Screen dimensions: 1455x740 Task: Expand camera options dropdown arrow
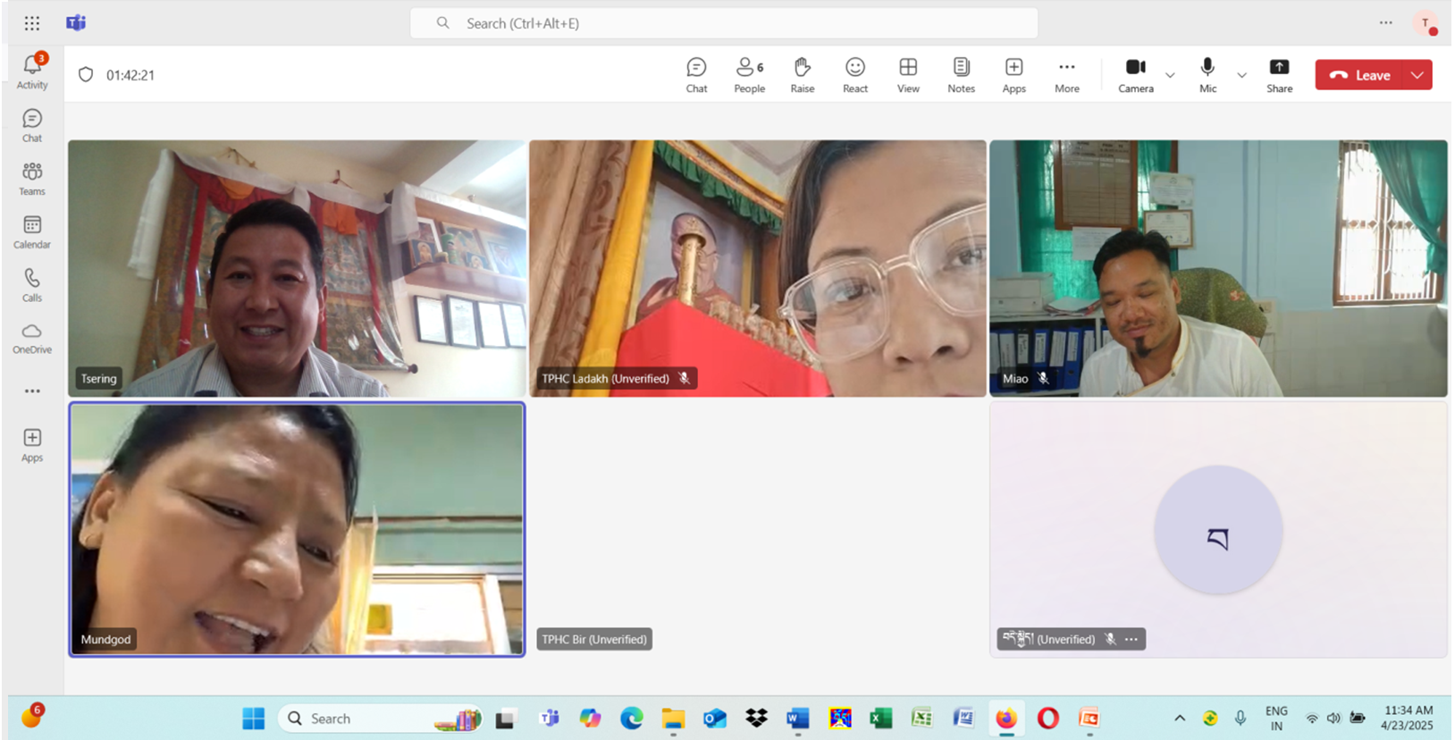[x=1170, y=75]
